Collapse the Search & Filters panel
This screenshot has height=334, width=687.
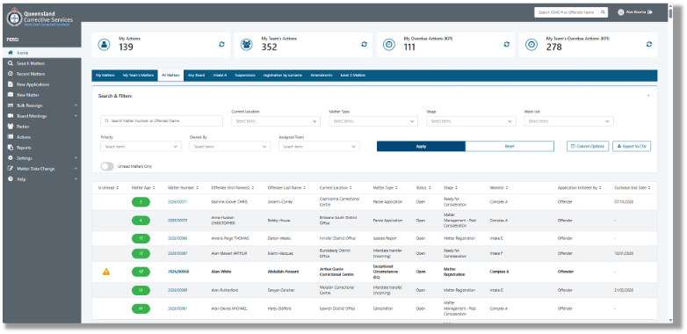[x=649, y=96]
